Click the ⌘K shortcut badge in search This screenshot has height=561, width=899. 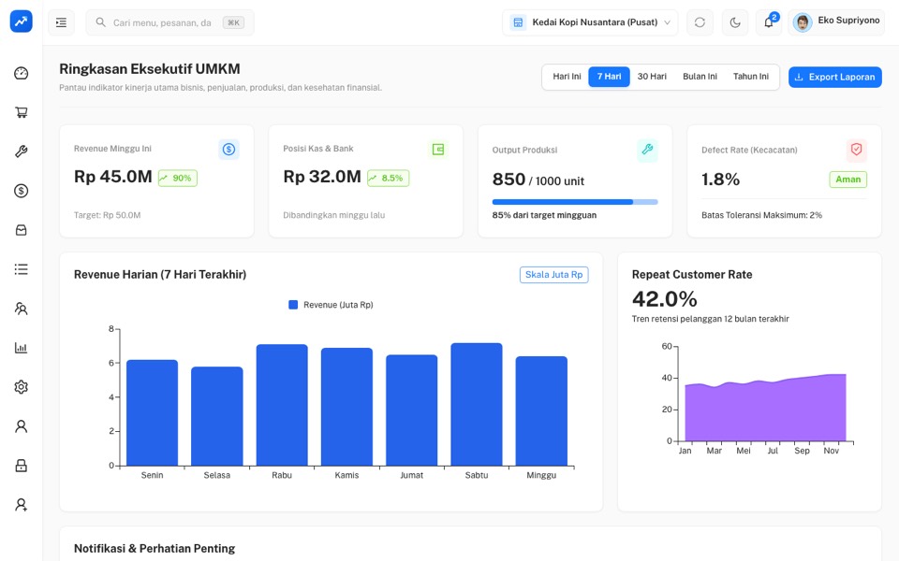[x=233, y=22]
